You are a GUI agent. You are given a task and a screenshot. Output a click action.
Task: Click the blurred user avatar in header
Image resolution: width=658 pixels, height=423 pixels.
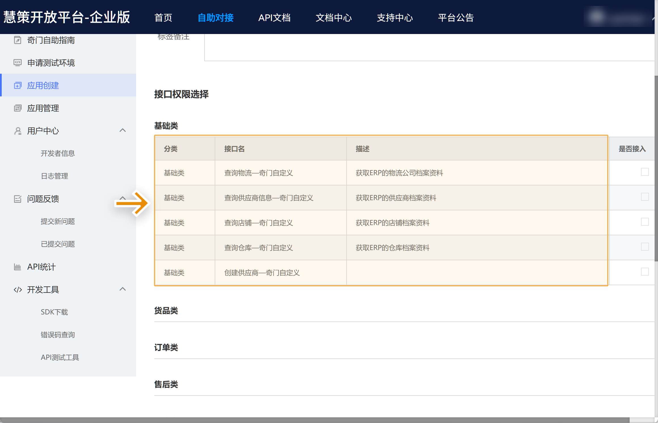[x=597, y=16]
